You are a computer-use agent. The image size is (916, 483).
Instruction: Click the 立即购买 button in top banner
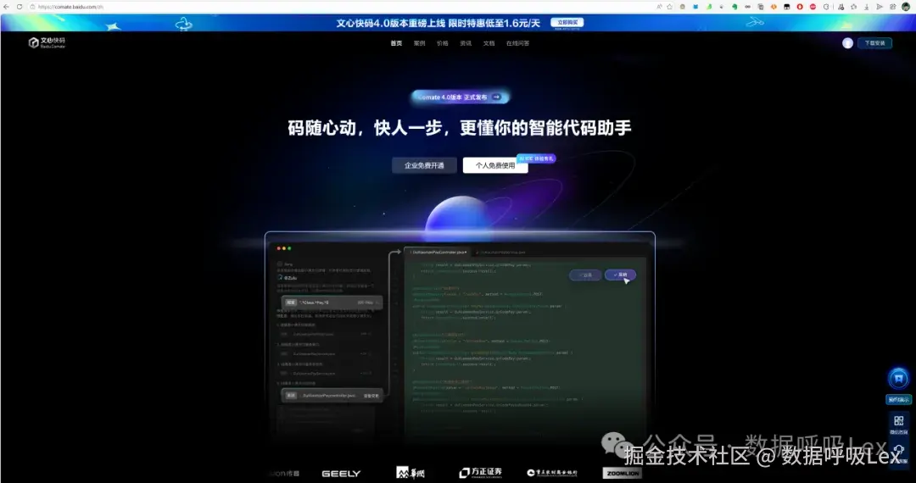click(567, 23)
